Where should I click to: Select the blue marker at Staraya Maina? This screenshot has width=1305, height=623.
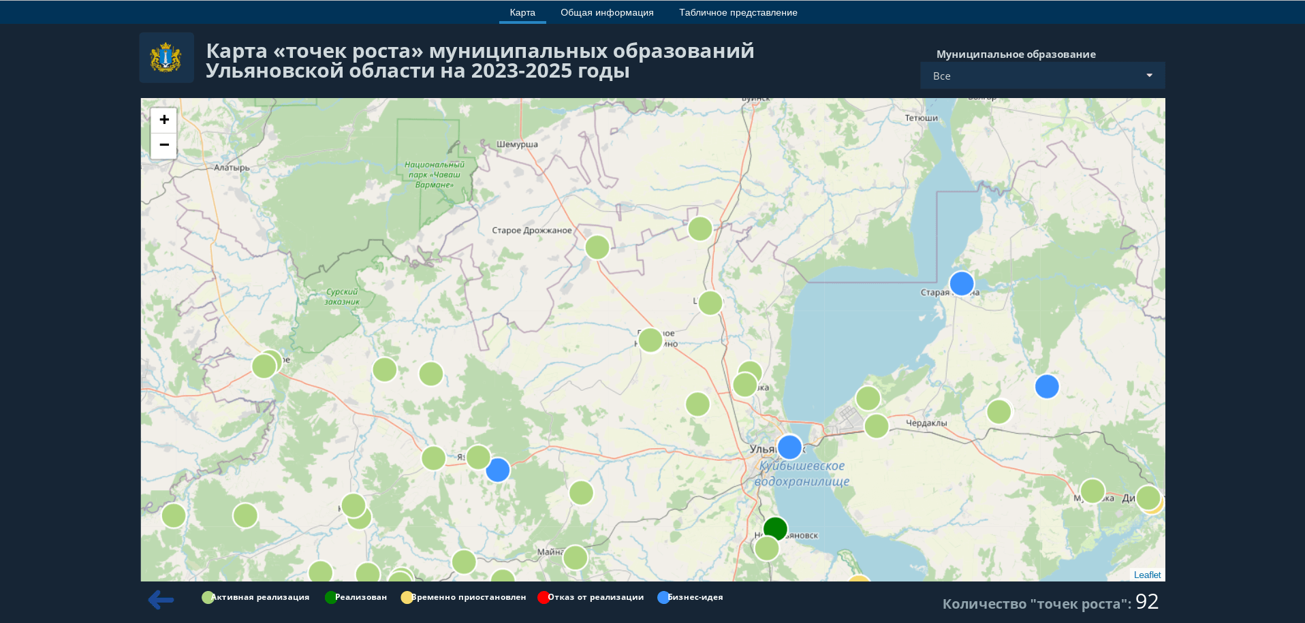tap(961, 283)
